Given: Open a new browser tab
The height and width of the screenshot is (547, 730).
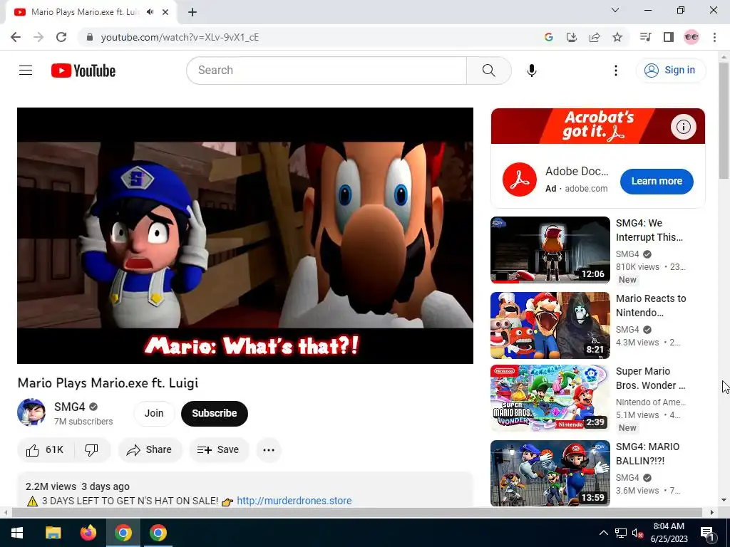Looking at the screenshot, I should [x=192, y=12].
